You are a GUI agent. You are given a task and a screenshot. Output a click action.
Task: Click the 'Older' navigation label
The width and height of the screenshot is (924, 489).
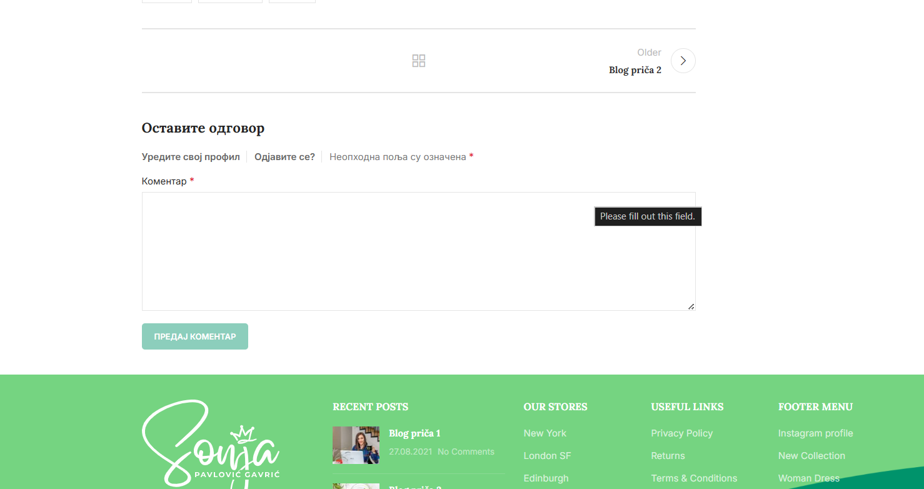tap(649, 53)
